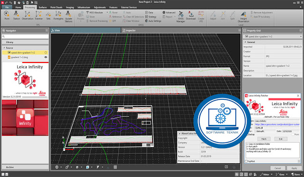Open the Point Clouds ribbon tab
Image resolution: width=304 pixels, height=177 pixels.
[x=56, y=8]
